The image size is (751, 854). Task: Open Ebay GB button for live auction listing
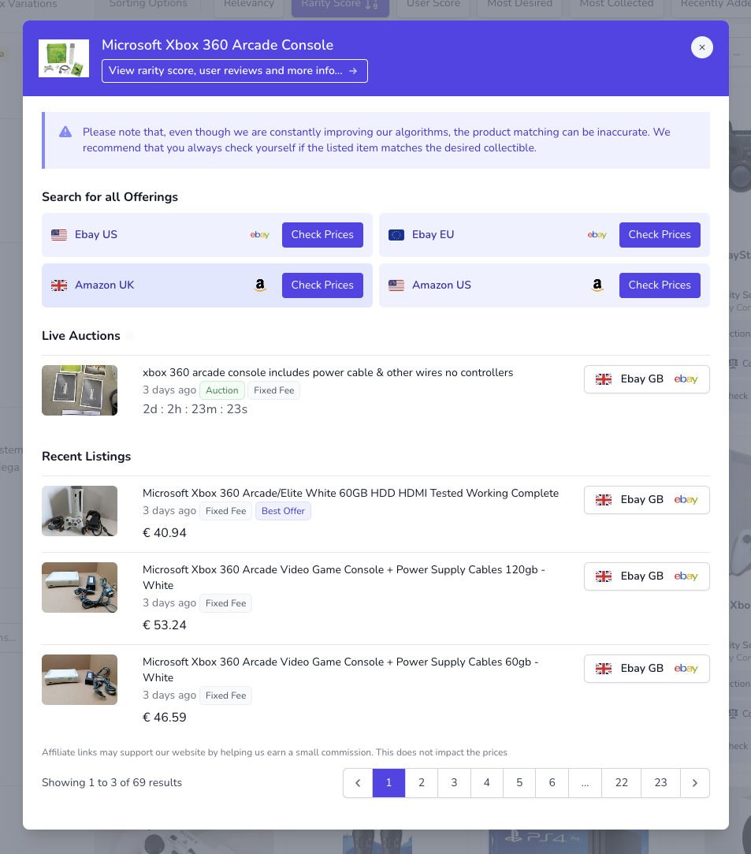click(646, 379)
